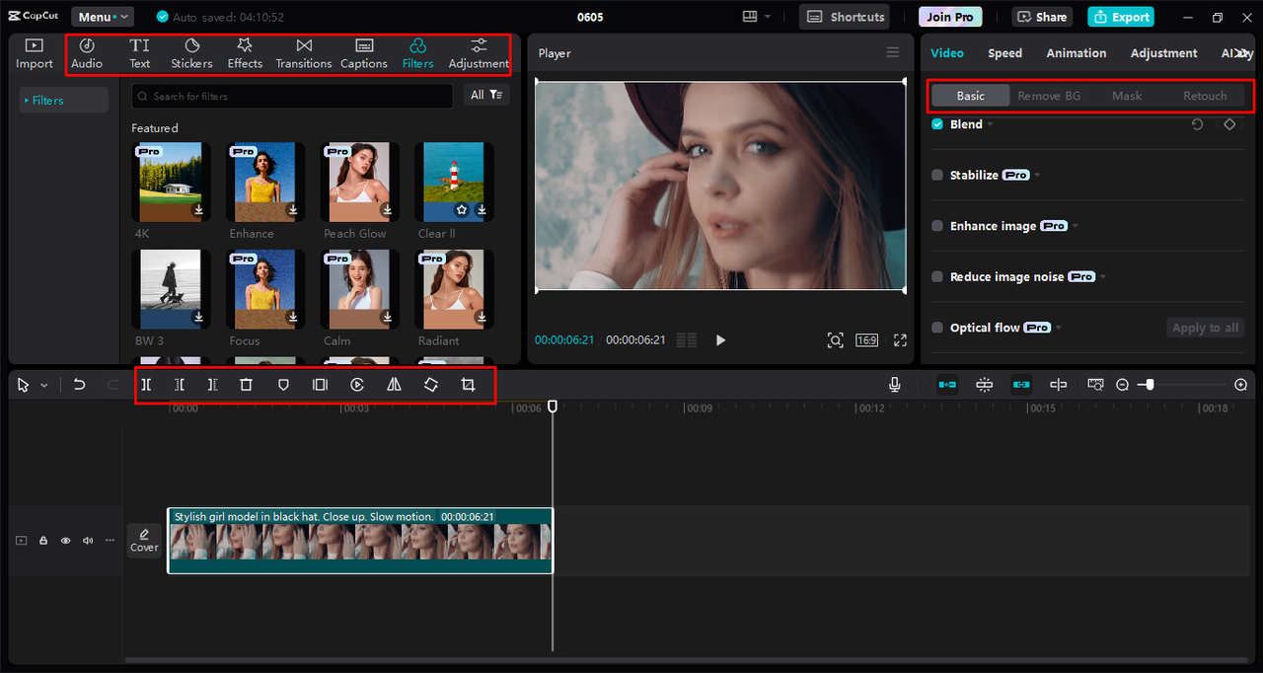Click the Delete right of playhead tool
This screenshot has height=673, width=1263.
point(212,385)
